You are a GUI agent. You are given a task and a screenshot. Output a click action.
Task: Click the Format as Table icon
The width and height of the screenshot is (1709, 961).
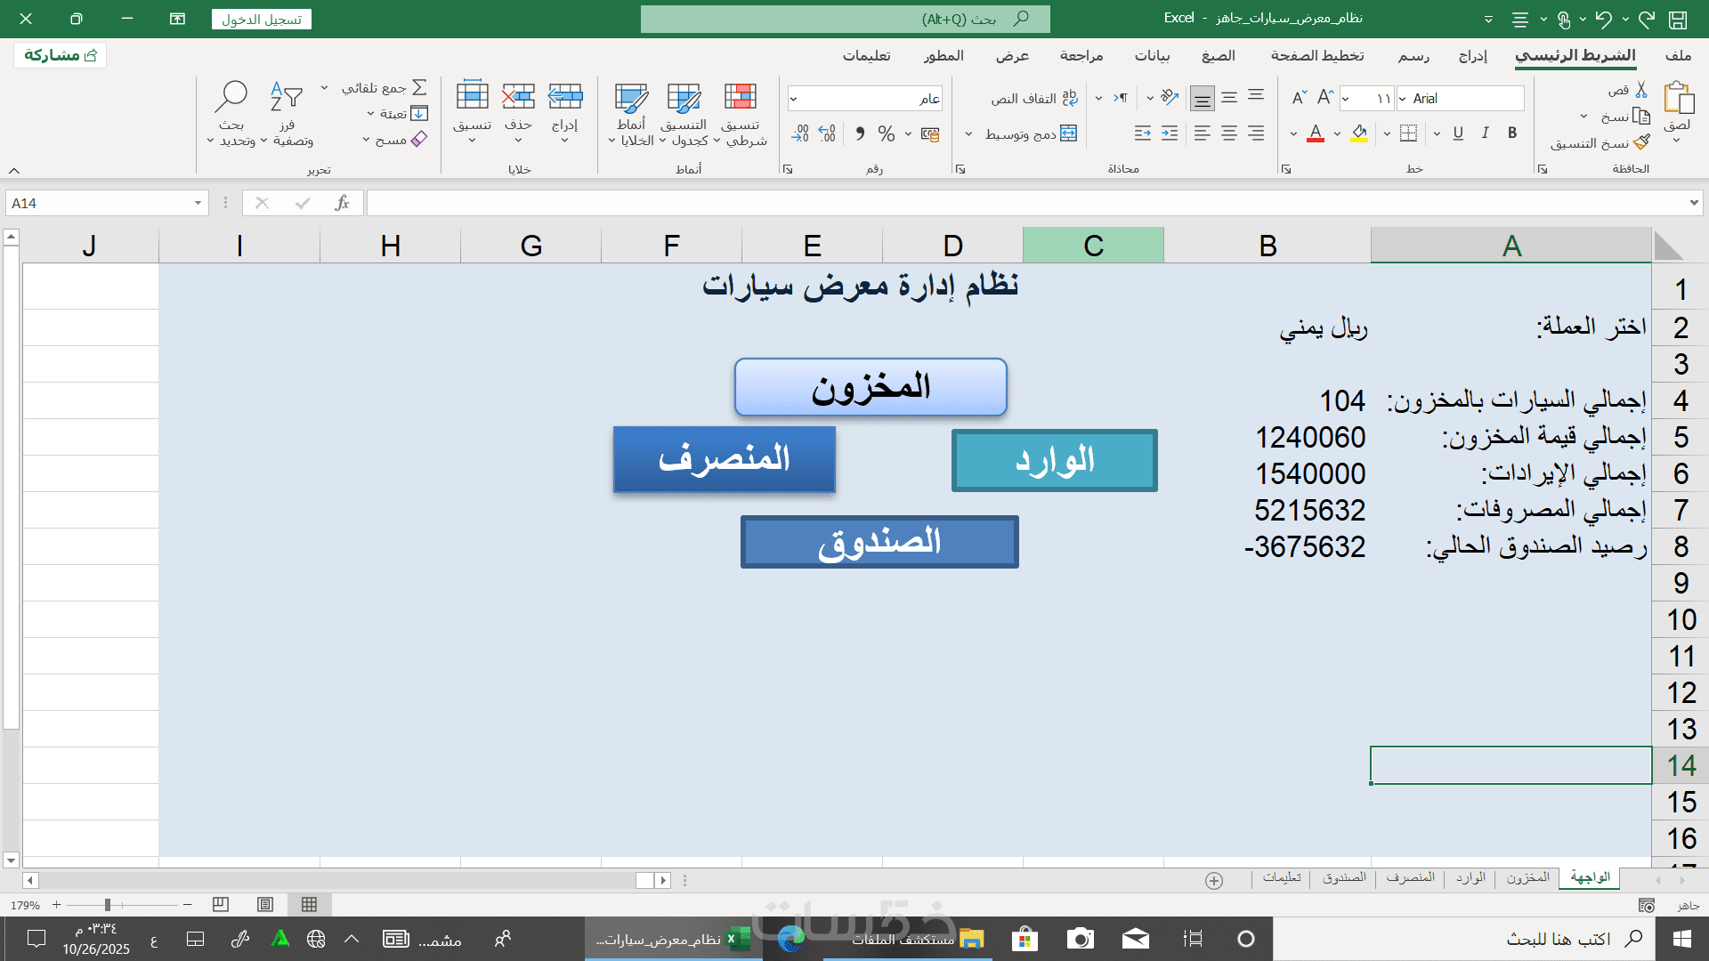tap(684, 98)
